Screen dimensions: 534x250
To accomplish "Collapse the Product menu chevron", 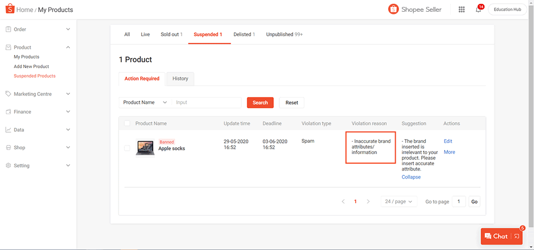I will click(x=68, y=47).
